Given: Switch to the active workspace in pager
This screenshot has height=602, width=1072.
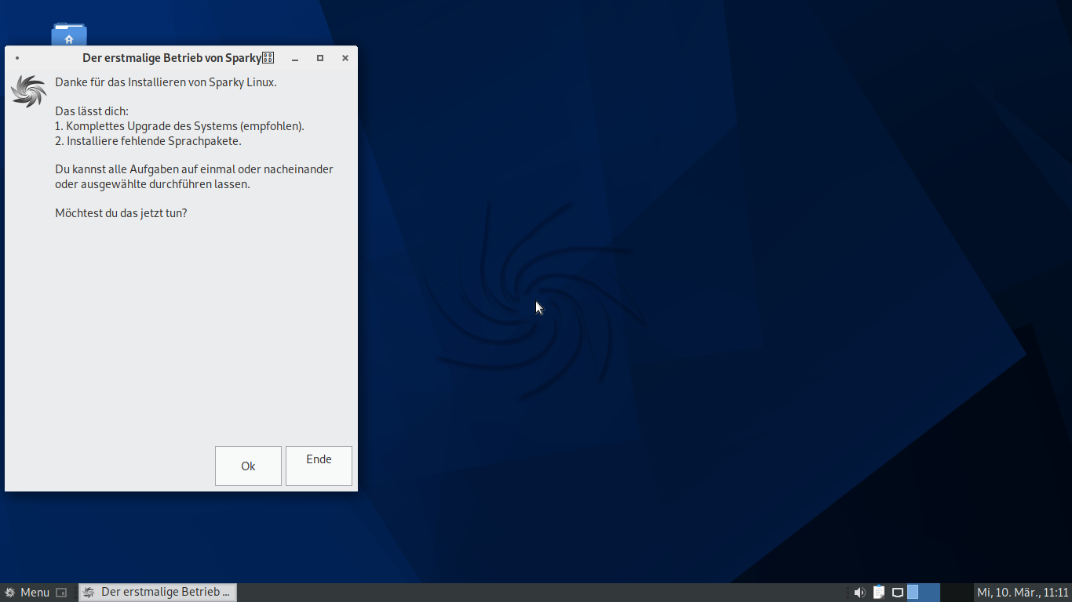Looking at the screenshot, I should [924, 593].
